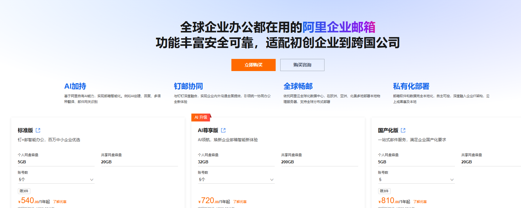The height and width of the screenshot is (208, 521).
Task: Click the 5GB value in 标准版 card
Action: (x=22, y=162)
